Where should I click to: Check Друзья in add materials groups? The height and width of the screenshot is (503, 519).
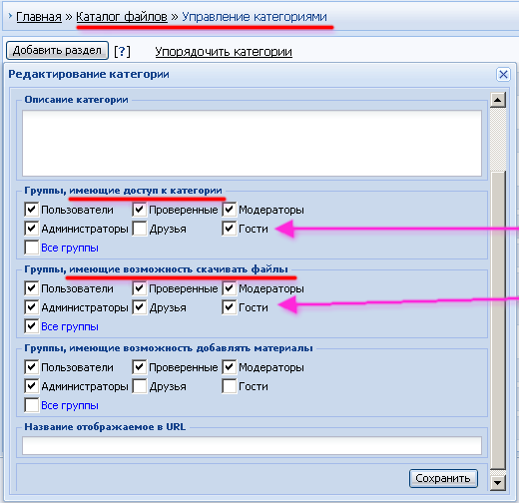click(x=140, y=386)
